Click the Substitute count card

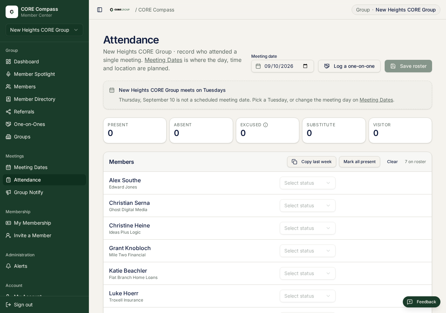(334, 130)
